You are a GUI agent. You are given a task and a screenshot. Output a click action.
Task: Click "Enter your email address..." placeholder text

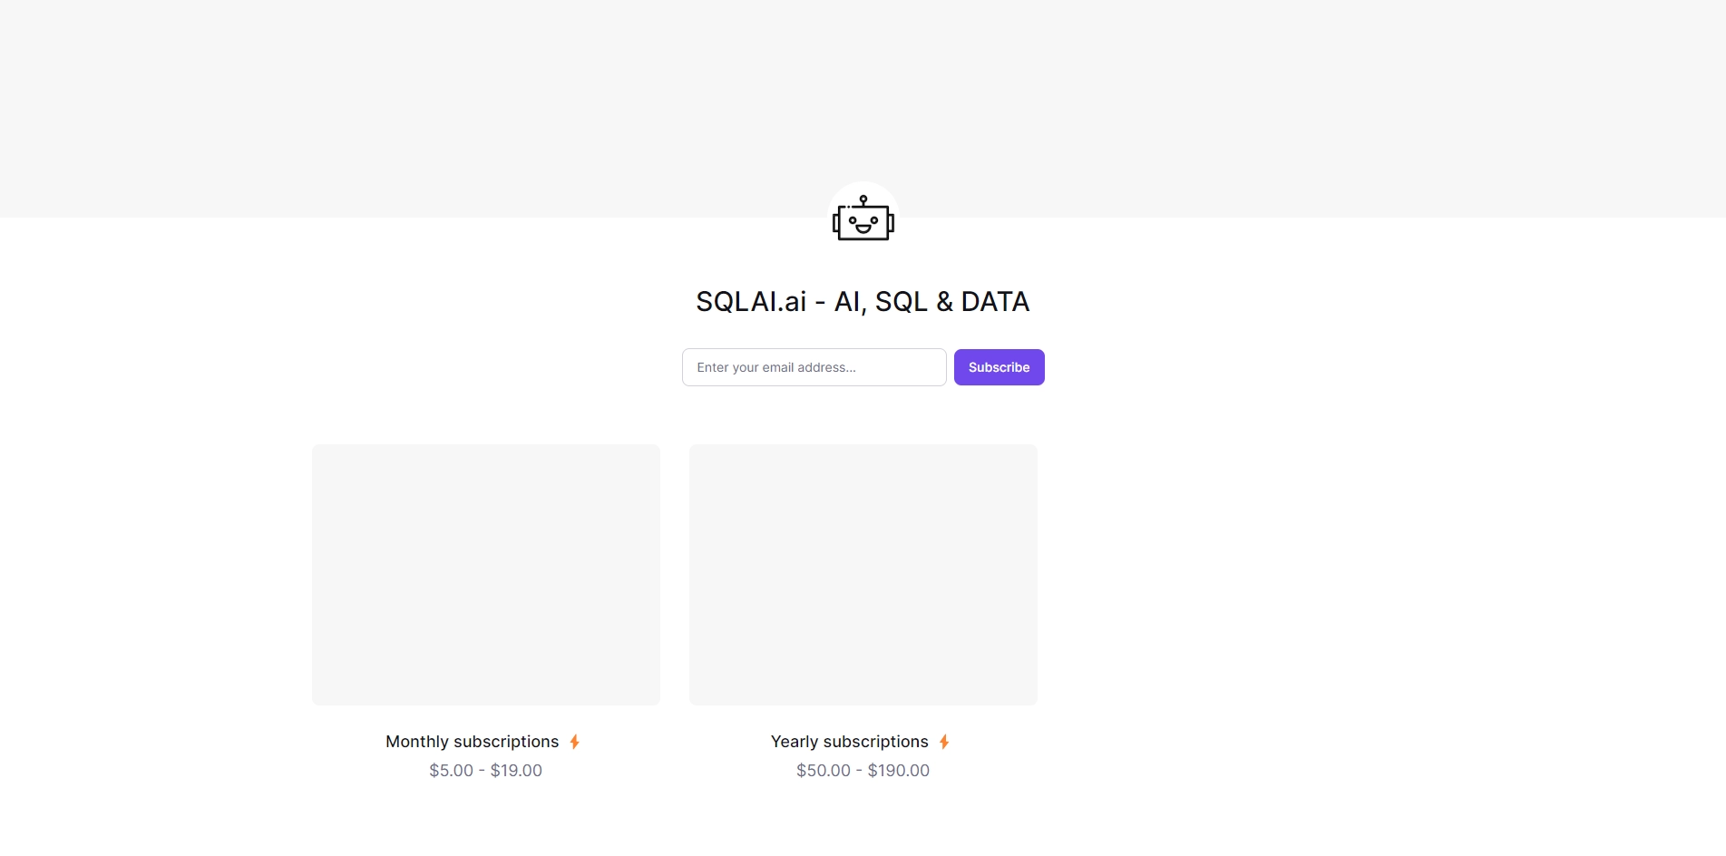coord(776,367)
